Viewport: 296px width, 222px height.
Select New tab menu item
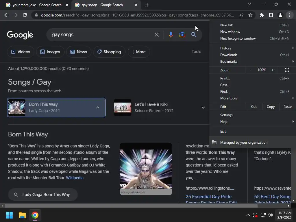pyautogui.click(x=253, y=25)
